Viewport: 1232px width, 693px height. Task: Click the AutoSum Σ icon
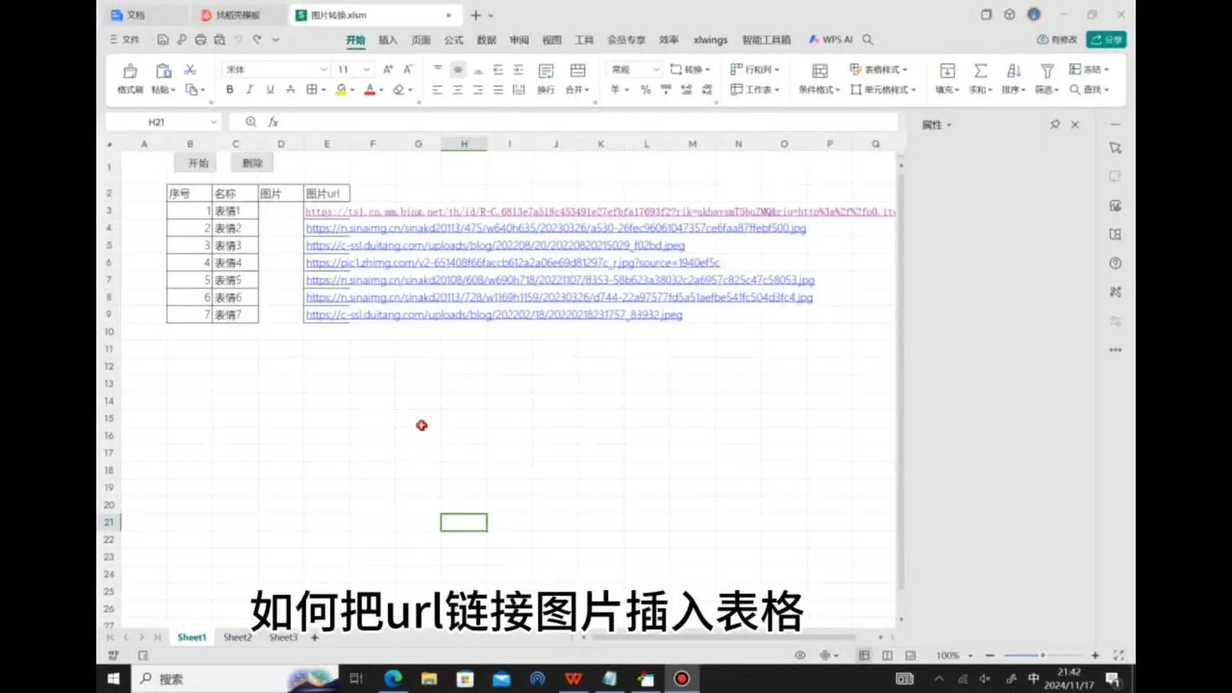[980, 72]
